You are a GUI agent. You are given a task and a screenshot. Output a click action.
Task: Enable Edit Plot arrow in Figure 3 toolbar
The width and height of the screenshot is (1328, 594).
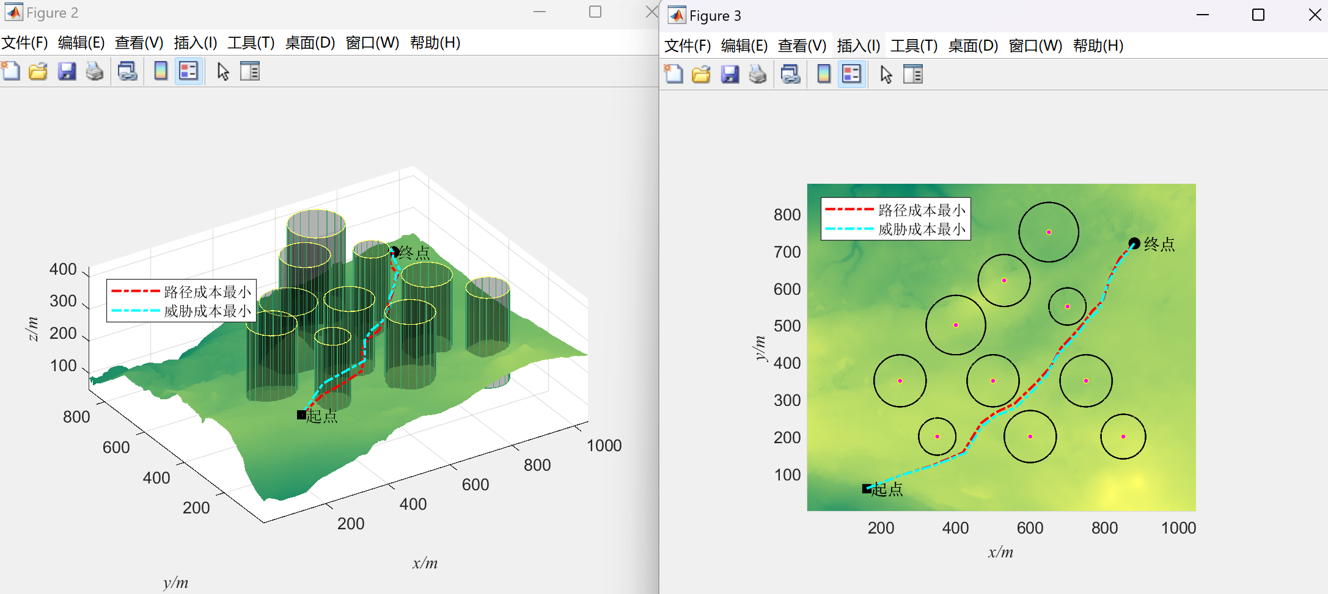886,74
